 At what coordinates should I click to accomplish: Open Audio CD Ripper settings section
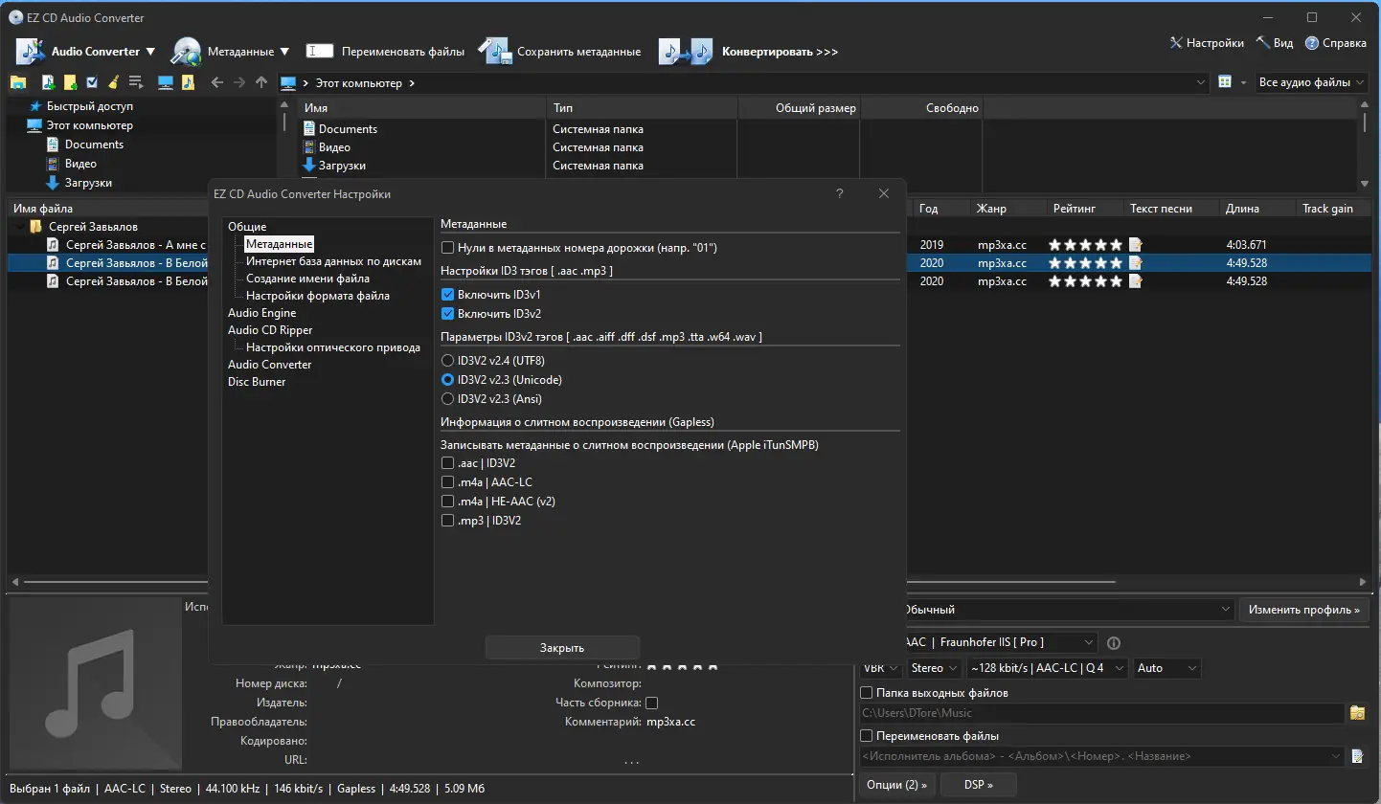pyautogui.click(x=270, y=330)
